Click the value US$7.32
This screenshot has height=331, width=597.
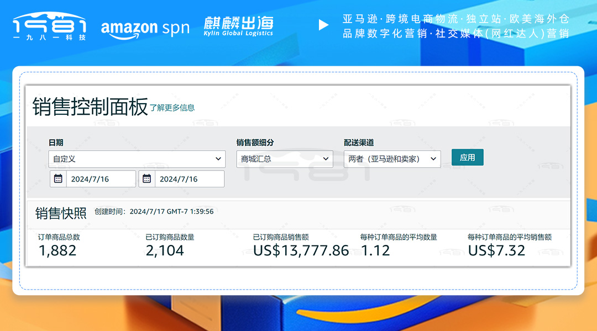point(496,250)
